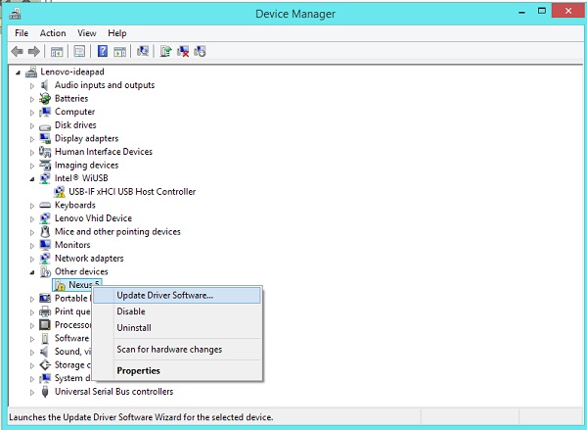Click Network adapters in the device tree
The width and height of the screenshot is (587, 430).
pyautogui.click(x=89, y=259)
